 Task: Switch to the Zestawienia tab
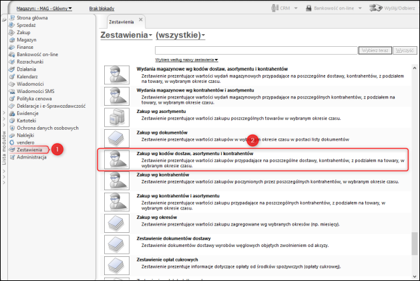(122, 22)
